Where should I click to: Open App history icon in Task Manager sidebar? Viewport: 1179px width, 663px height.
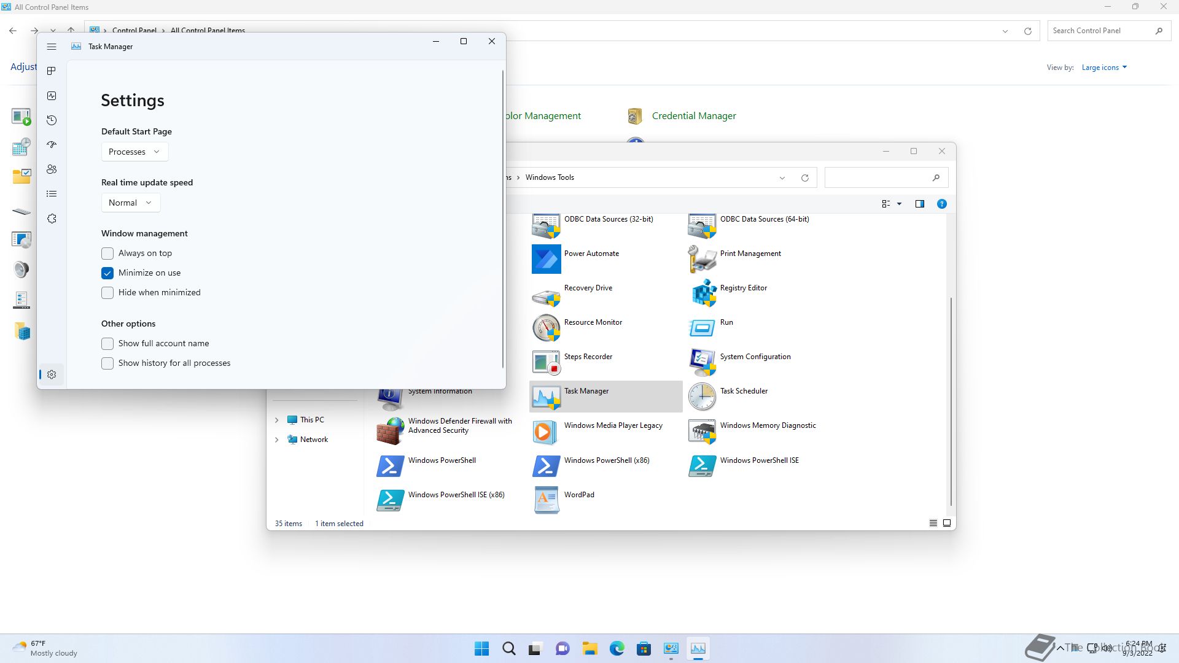(52, 120)
